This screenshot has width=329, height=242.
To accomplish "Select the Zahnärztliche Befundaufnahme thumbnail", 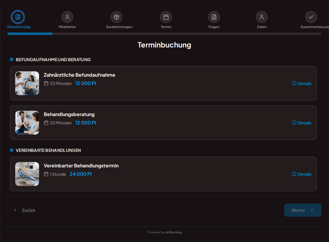I will [x=27, y=83].
